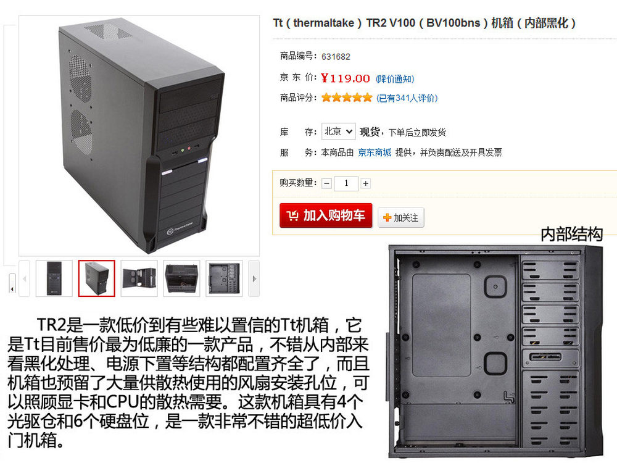Open the 降价通知 price alert link
This screenshot has width=617, height=463.
coord(395,79)
